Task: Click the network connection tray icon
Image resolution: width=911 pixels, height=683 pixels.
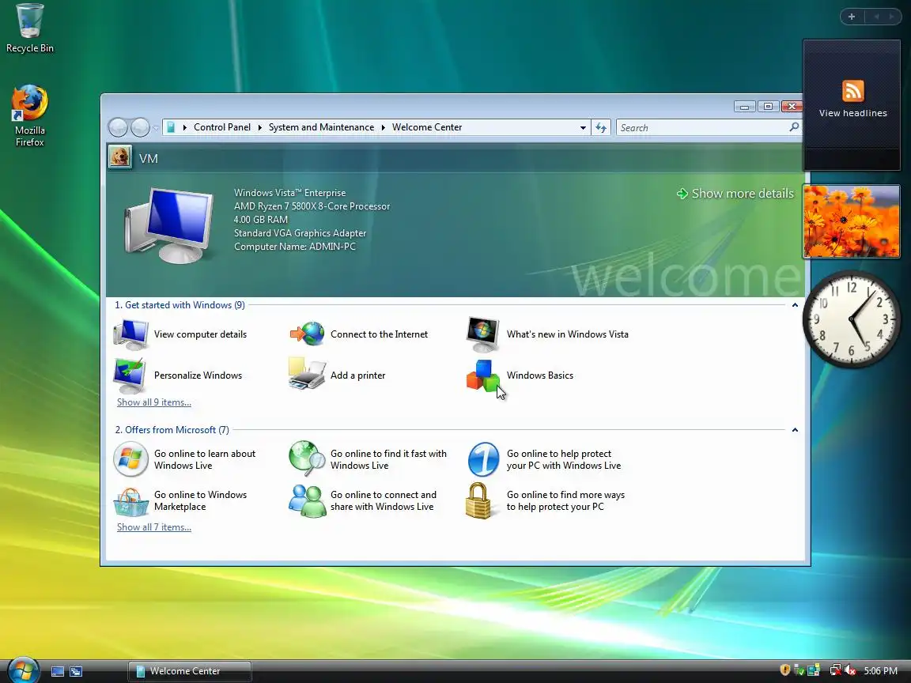Action: pos(835,670)
